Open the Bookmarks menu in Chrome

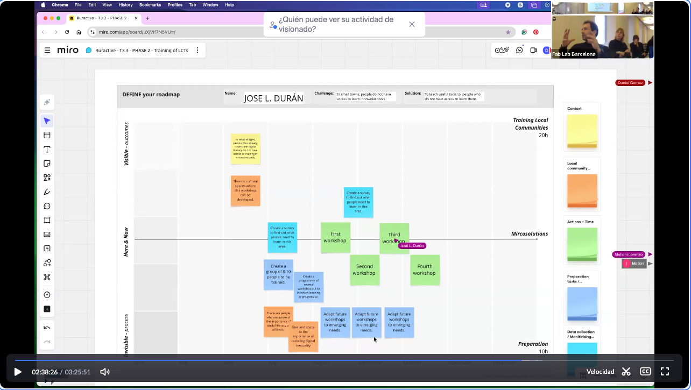click(149, 5)
